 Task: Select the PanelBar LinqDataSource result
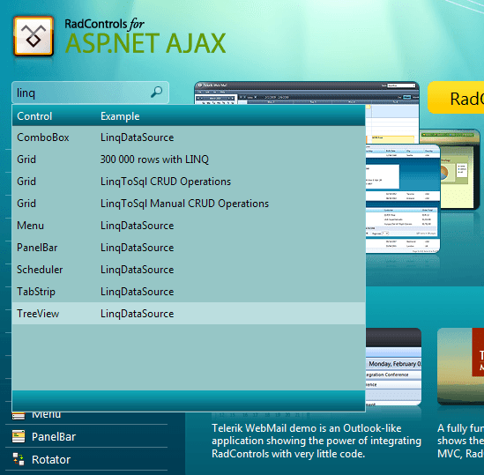(189, 248)
